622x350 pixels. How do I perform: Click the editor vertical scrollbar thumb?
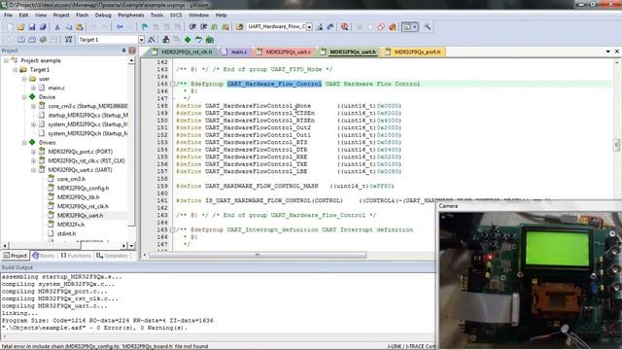[616, 145]
